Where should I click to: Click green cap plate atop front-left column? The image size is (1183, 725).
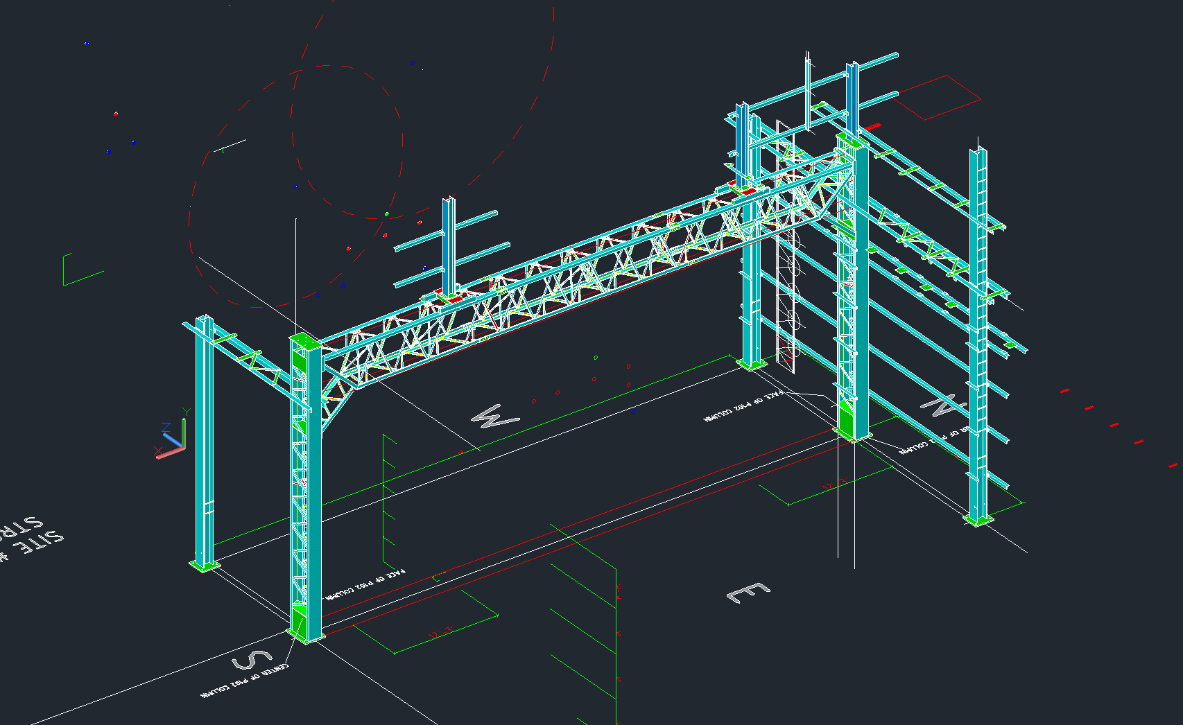(x=304, y=342)
